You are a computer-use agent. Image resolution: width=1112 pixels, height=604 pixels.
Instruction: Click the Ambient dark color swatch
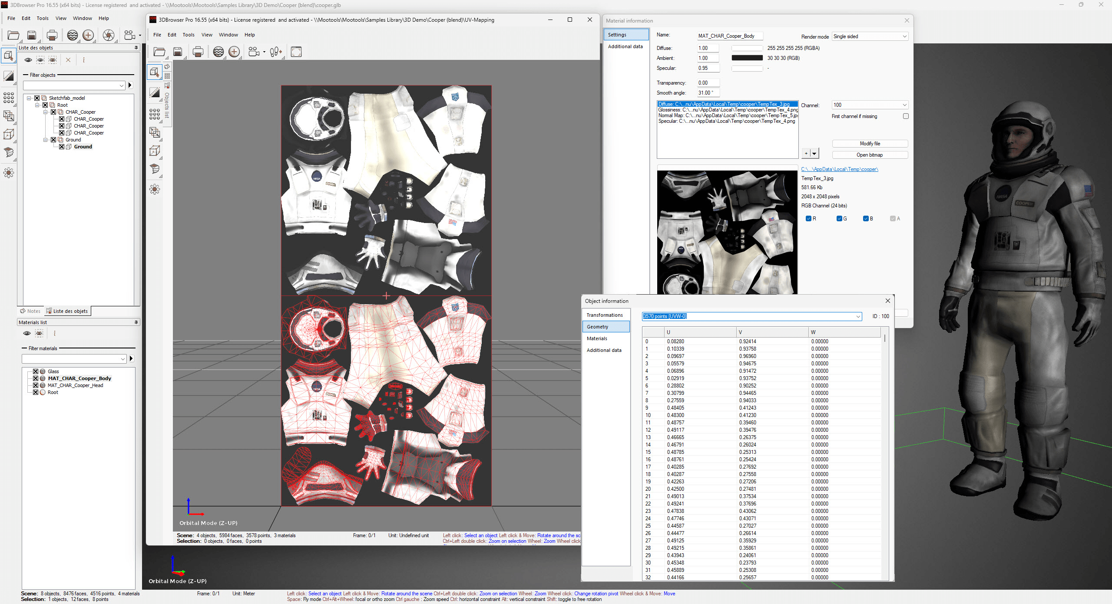coord(747,58)
